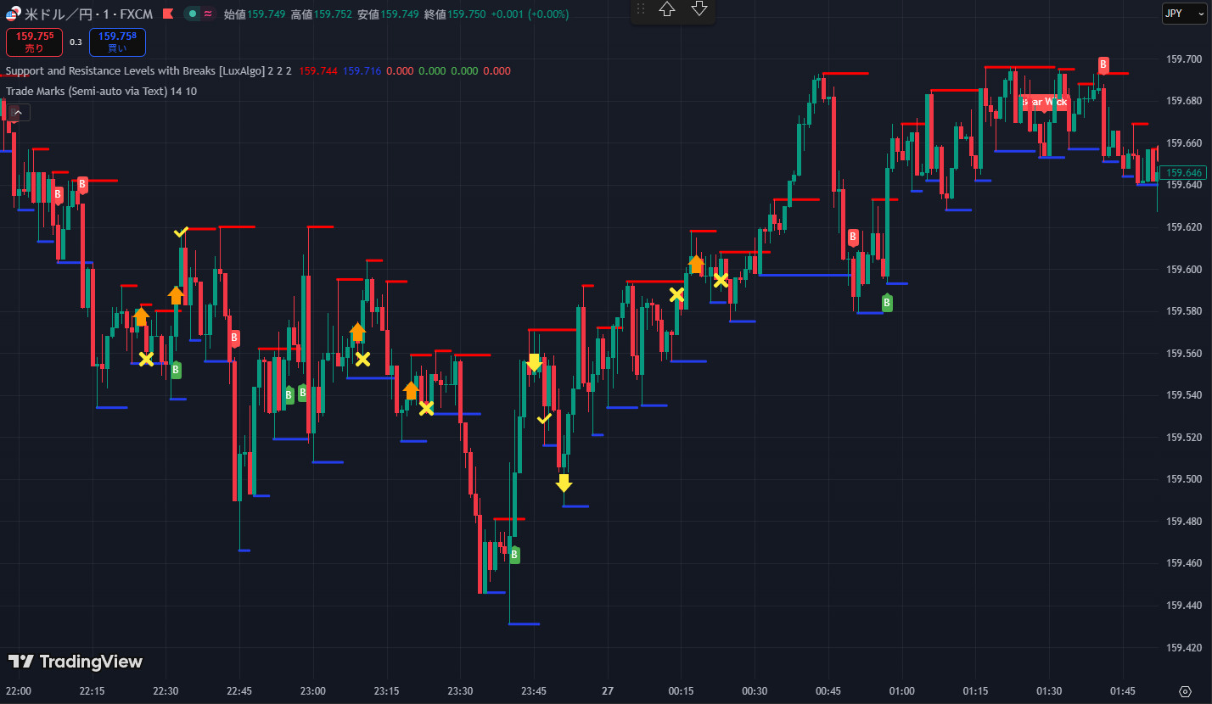Click the 159.700 level on price scale
The width and height of the screenshot is (1212, 704).
1184,59
